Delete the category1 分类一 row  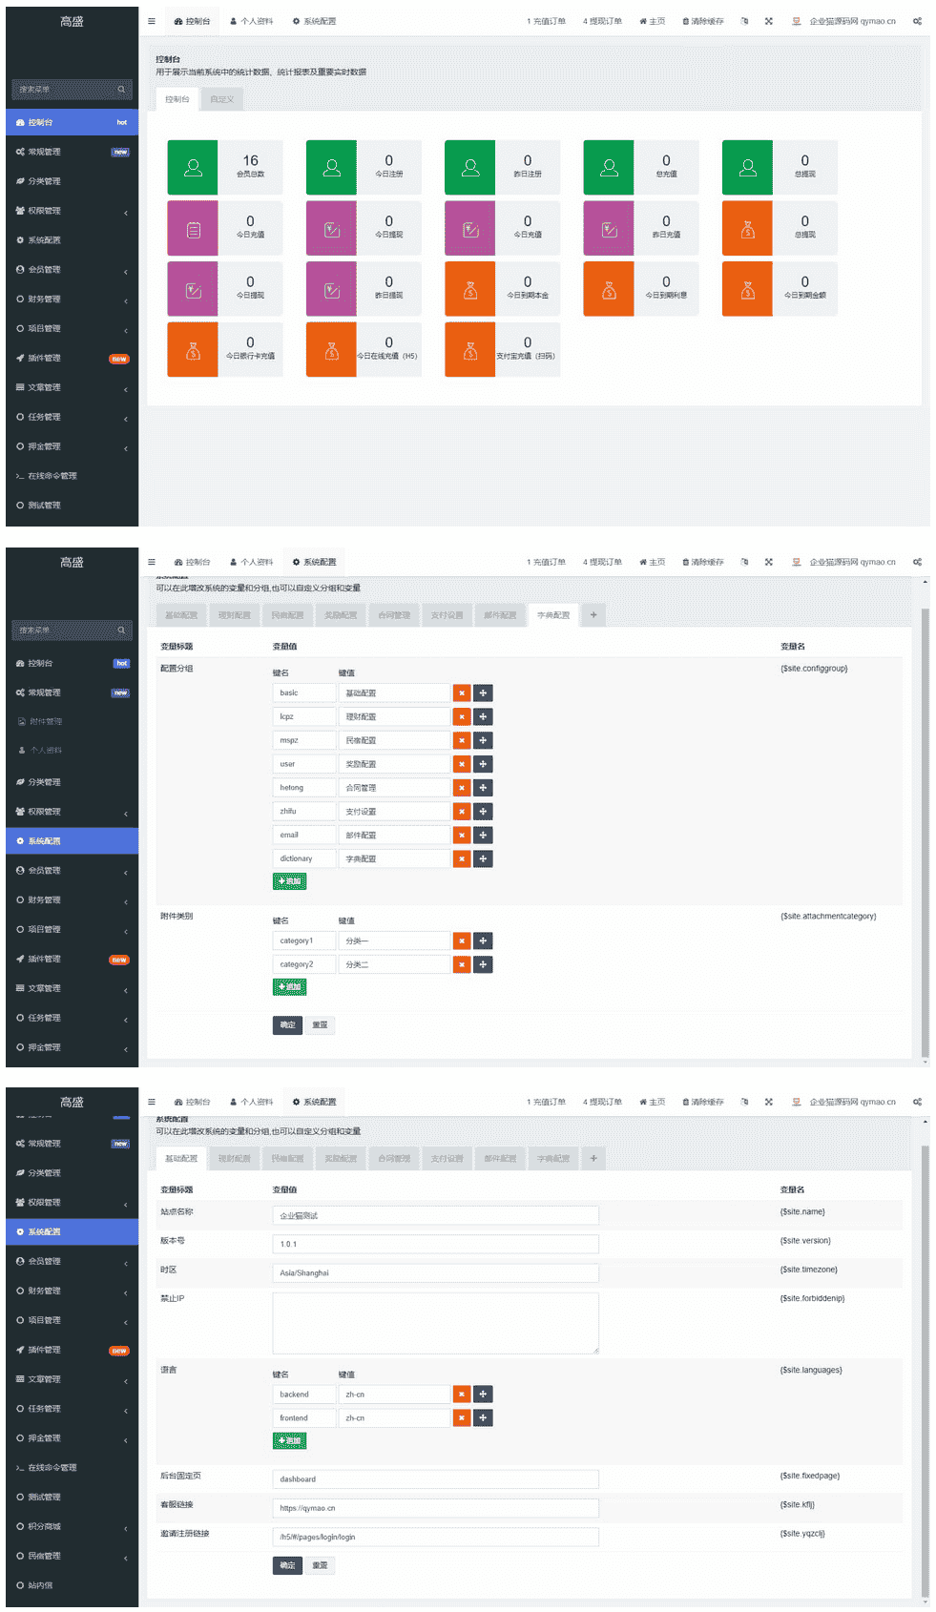point(462,941)
